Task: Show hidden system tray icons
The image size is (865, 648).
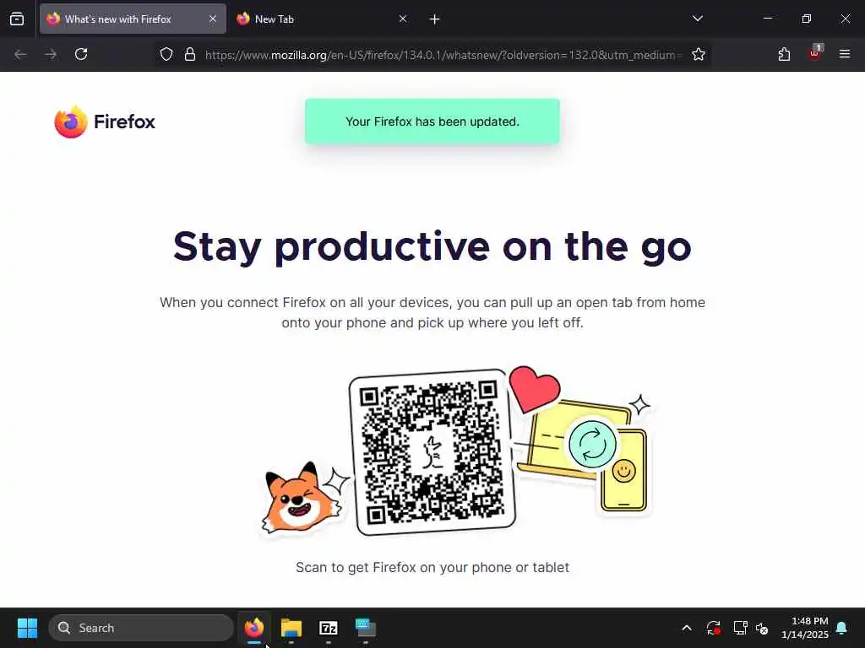Action: pyautogui.click(x=687, y=628)
